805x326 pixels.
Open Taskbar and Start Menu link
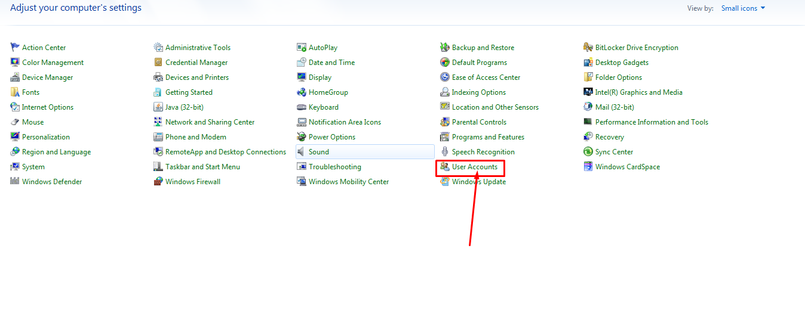[202, 167]
